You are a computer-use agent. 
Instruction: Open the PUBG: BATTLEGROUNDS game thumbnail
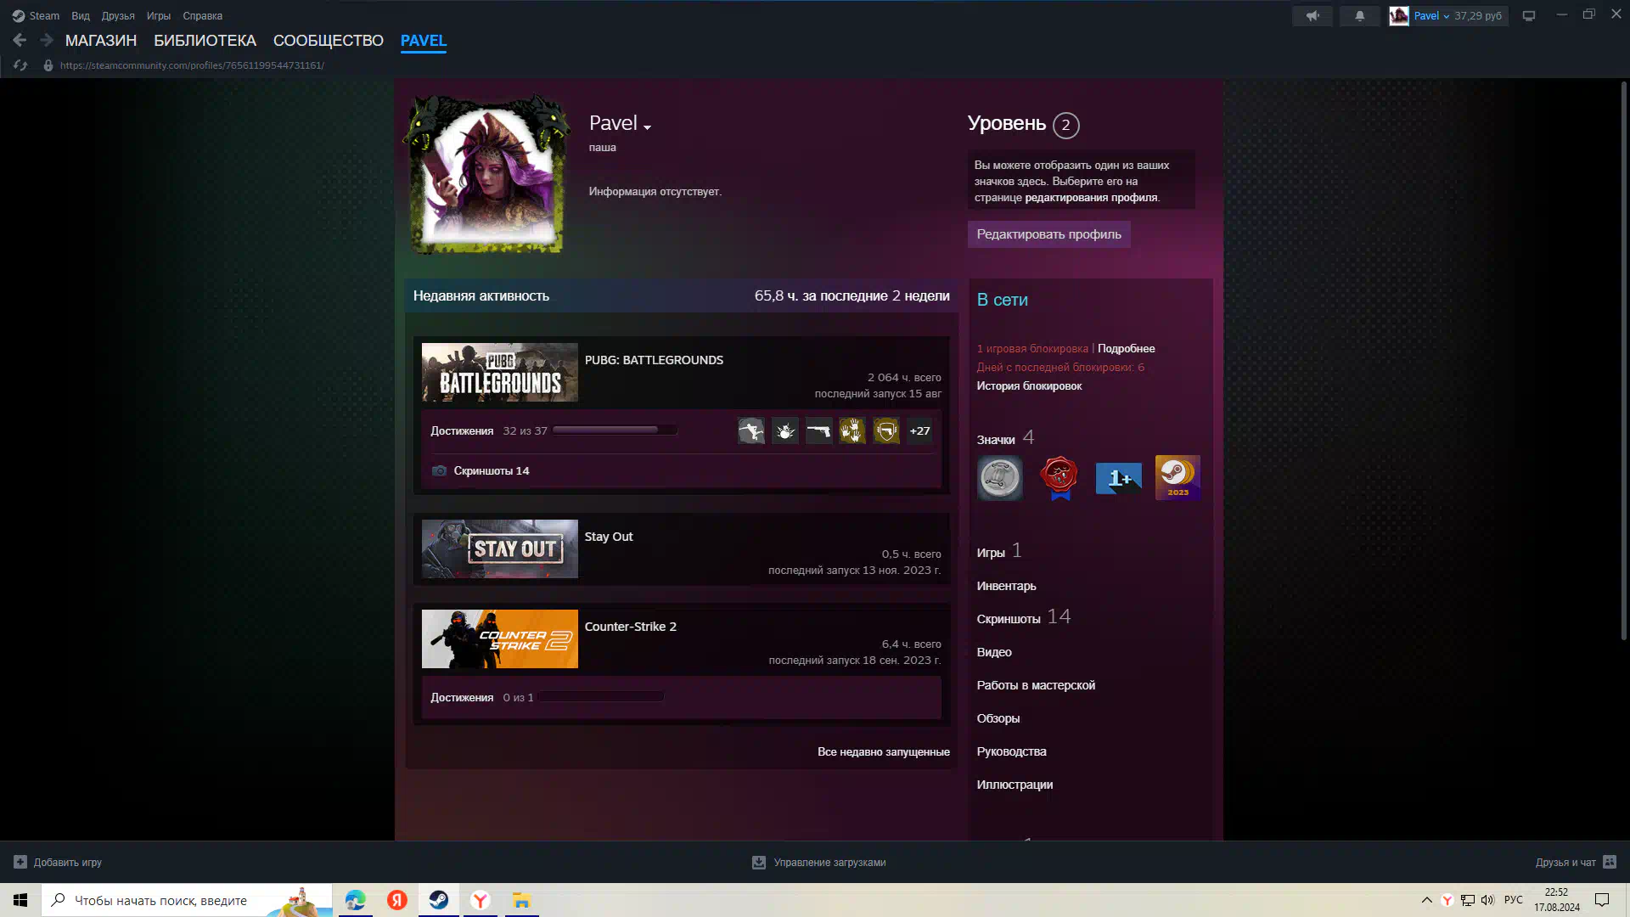point(500,373)
